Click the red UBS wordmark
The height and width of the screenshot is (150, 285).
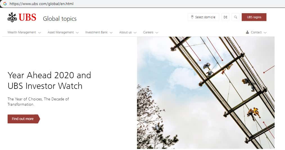tap(27, 17)
